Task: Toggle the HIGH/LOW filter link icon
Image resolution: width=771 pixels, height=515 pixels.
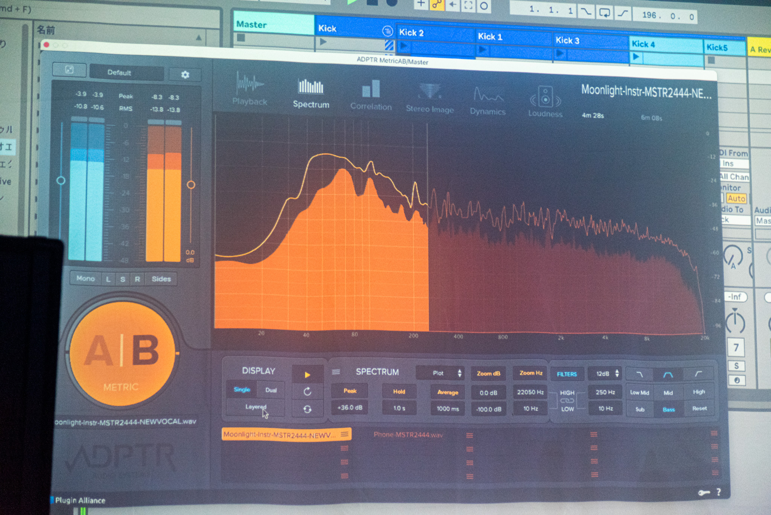Action: pyautogui.click(x=567, y=401)
